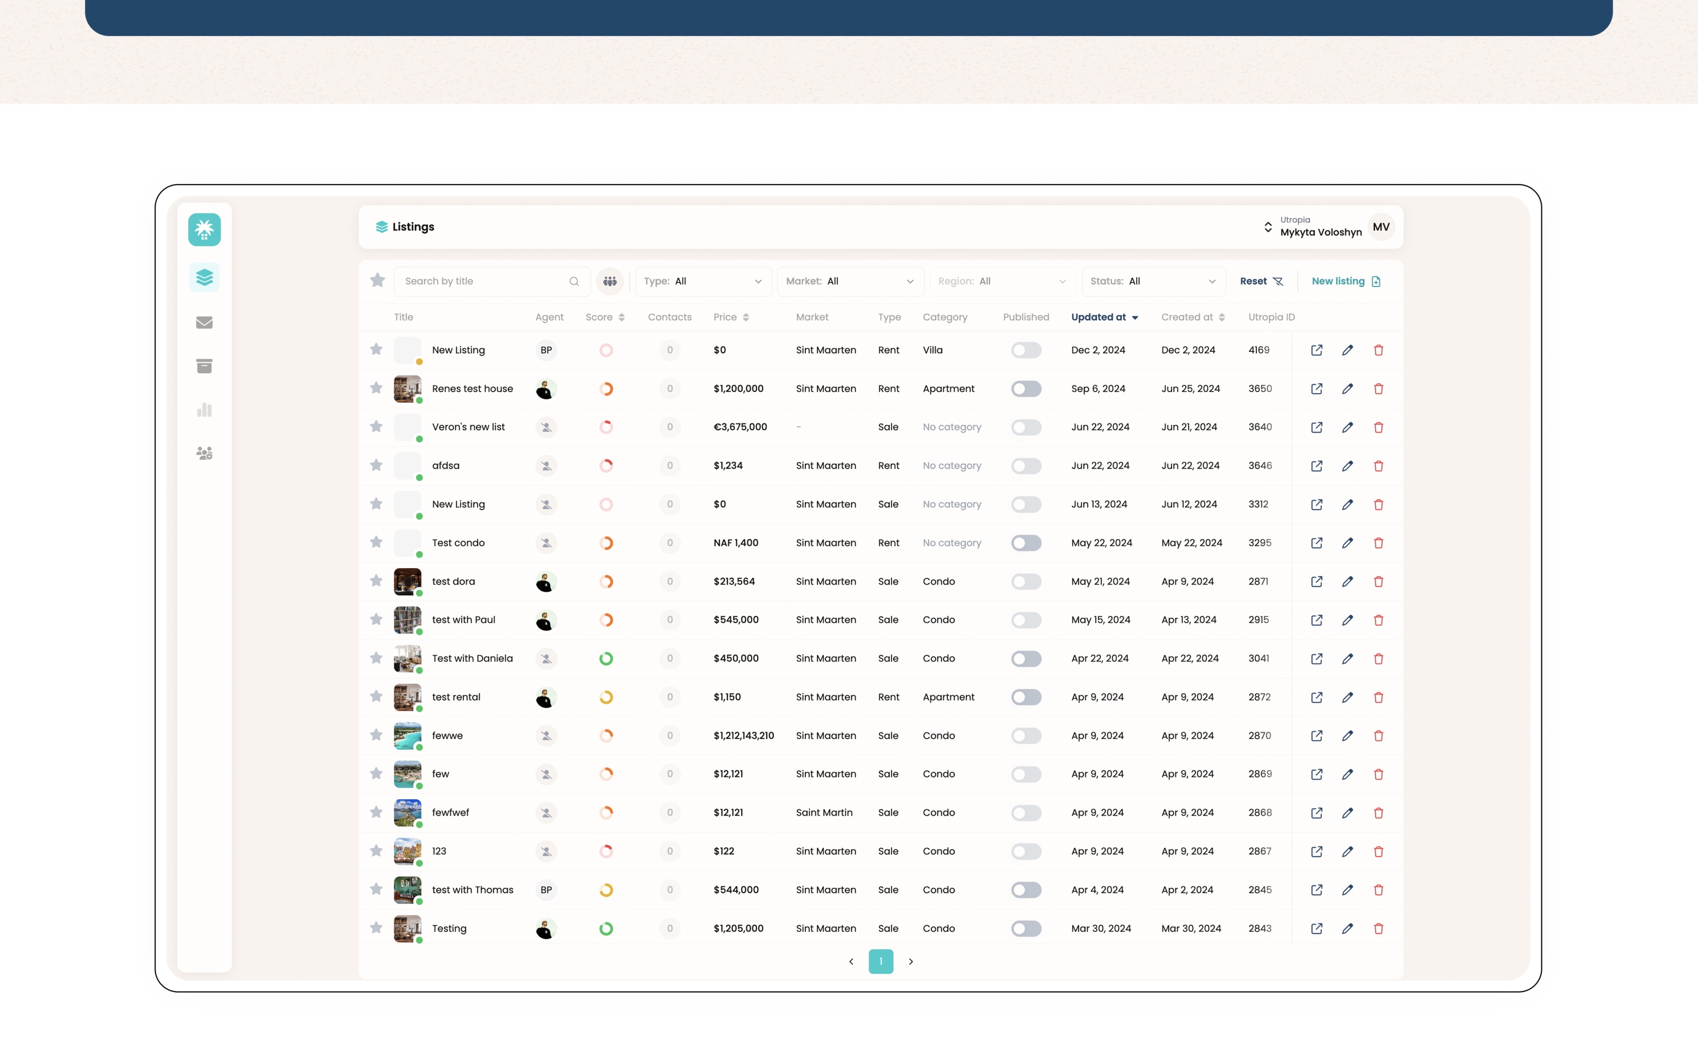
Task: Edit the test dora listing pencil
Action: (1347, 582)
